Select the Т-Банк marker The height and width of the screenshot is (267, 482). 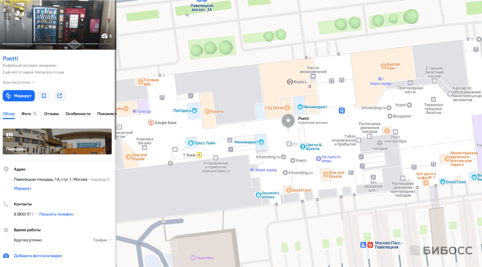[199, 155]
